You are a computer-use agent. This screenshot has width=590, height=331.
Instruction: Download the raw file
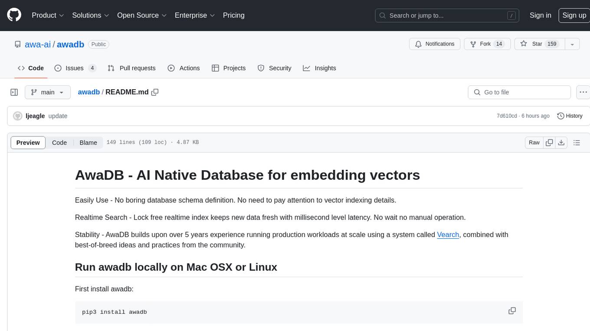pos(561,143)
